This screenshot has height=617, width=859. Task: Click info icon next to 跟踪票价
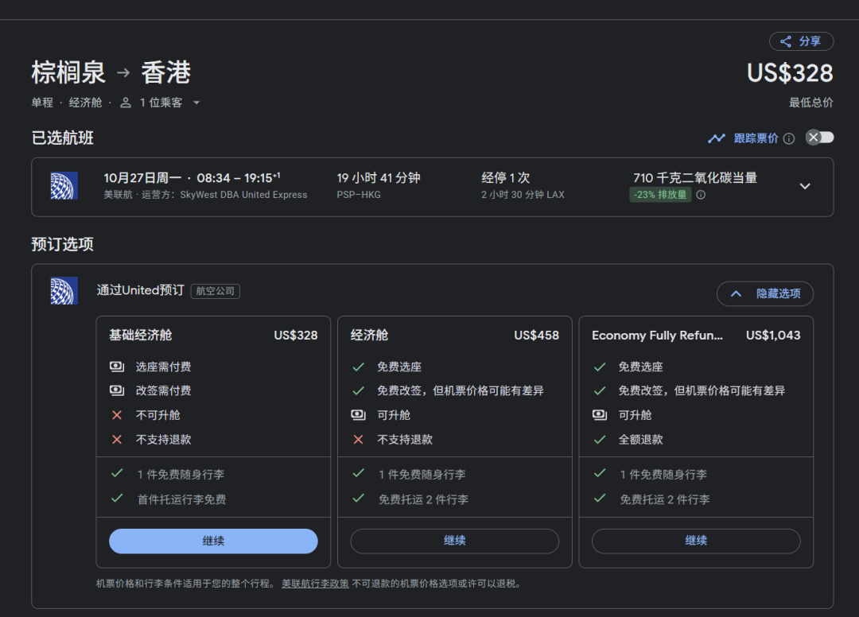pos(788,138)
